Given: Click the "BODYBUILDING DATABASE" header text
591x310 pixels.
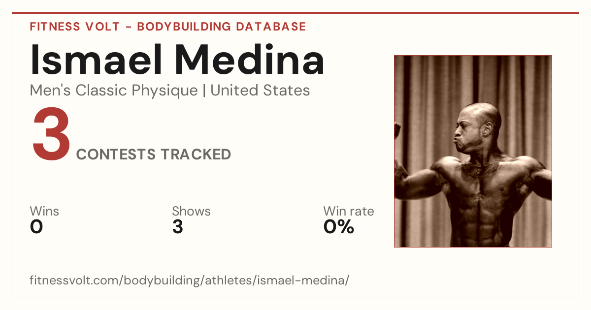Looking at the screenshot, I should [x=222, y=27].
